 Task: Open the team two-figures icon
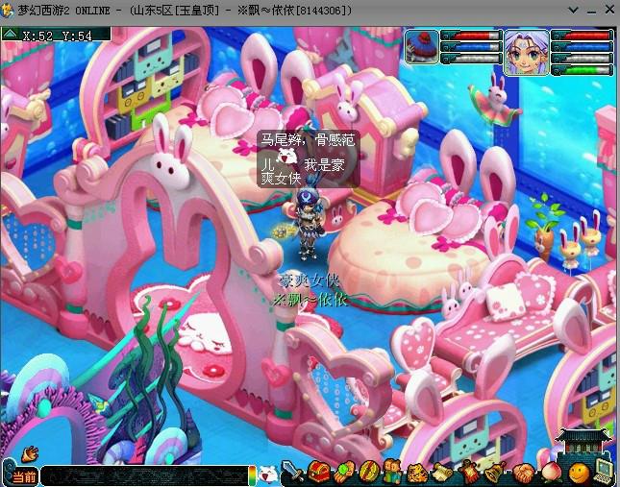point(392,471)
